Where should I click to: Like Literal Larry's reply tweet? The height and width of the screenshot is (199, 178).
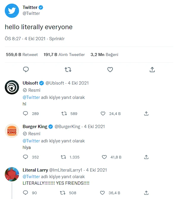102,193
